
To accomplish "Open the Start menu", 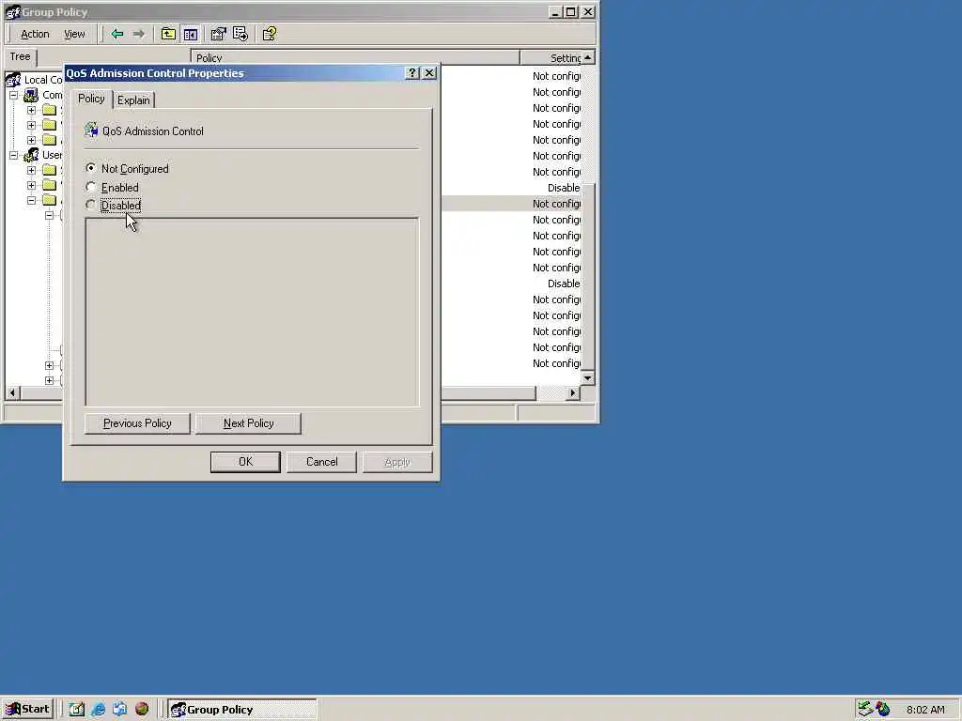I will 27,710.
